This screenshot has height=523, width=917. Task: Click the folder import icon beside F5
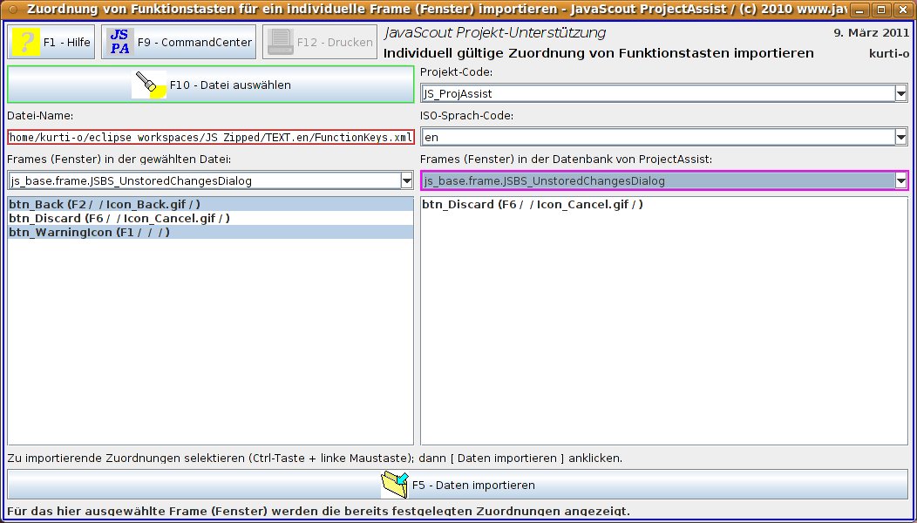[x=395, y=485]
